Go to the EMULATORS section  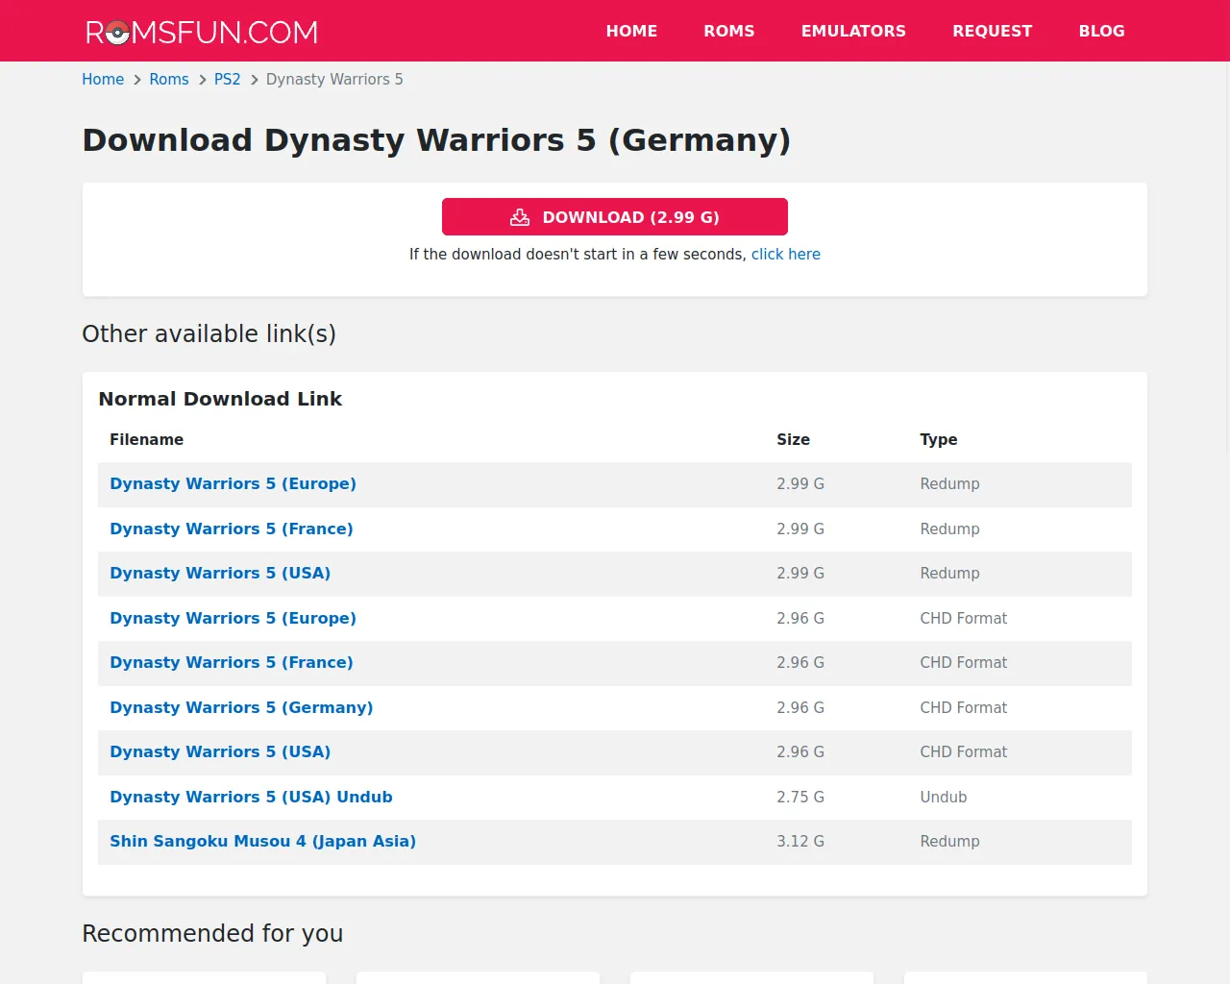853,31
